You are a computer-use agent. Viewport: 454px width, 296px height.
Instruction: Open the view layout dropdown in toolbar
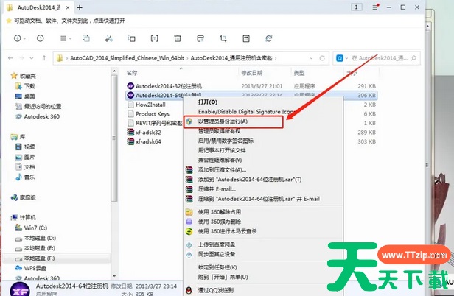point(66,38)
